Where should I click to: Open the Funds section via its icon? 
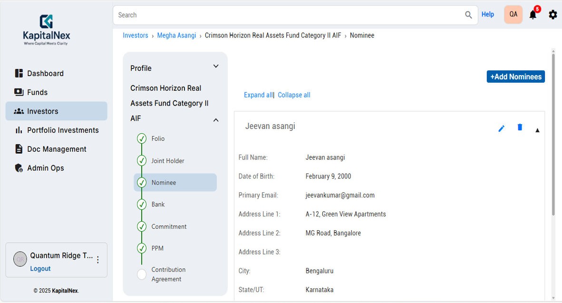(19, 92)
